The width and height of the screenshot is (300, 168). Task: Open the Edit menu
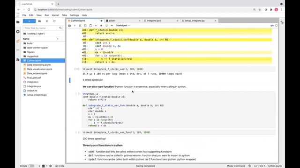coord(31,15)
